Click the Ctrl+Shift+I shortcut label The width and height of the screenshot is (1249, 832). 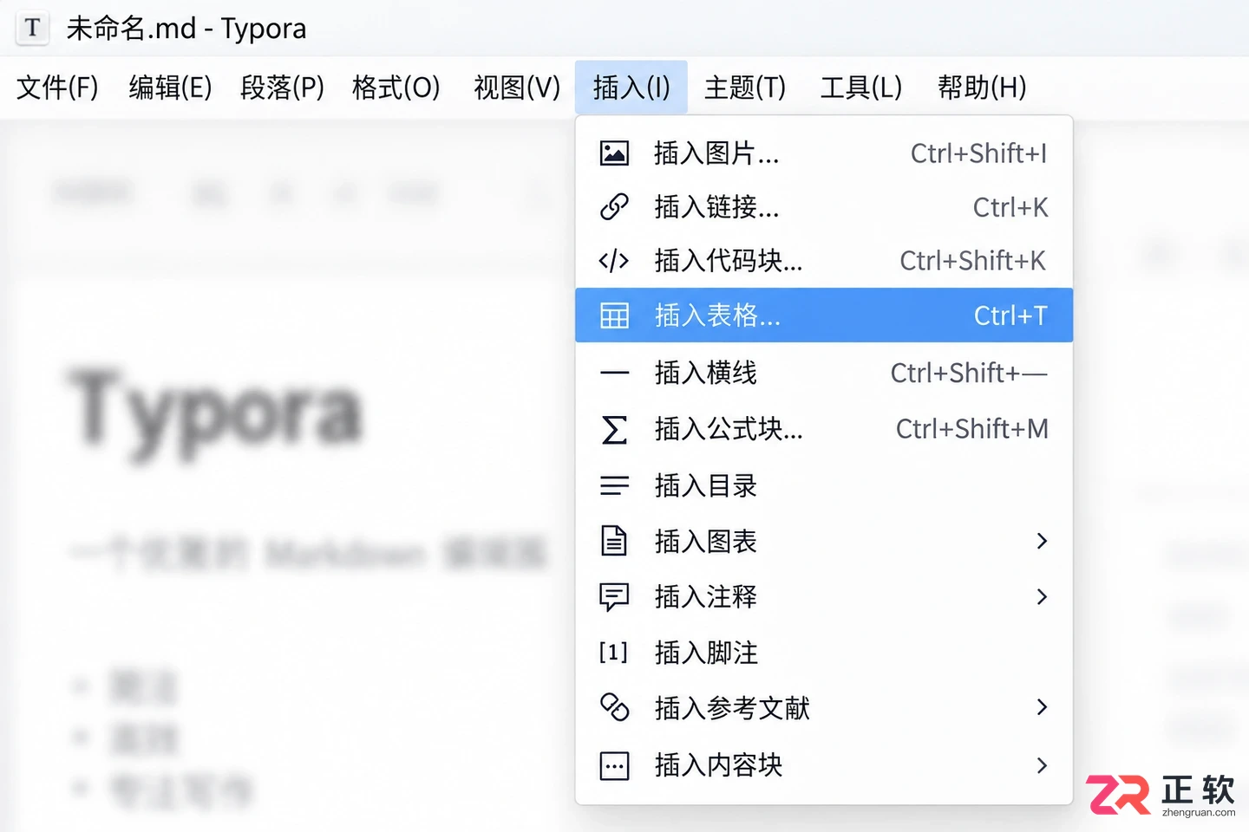[978, 153]
